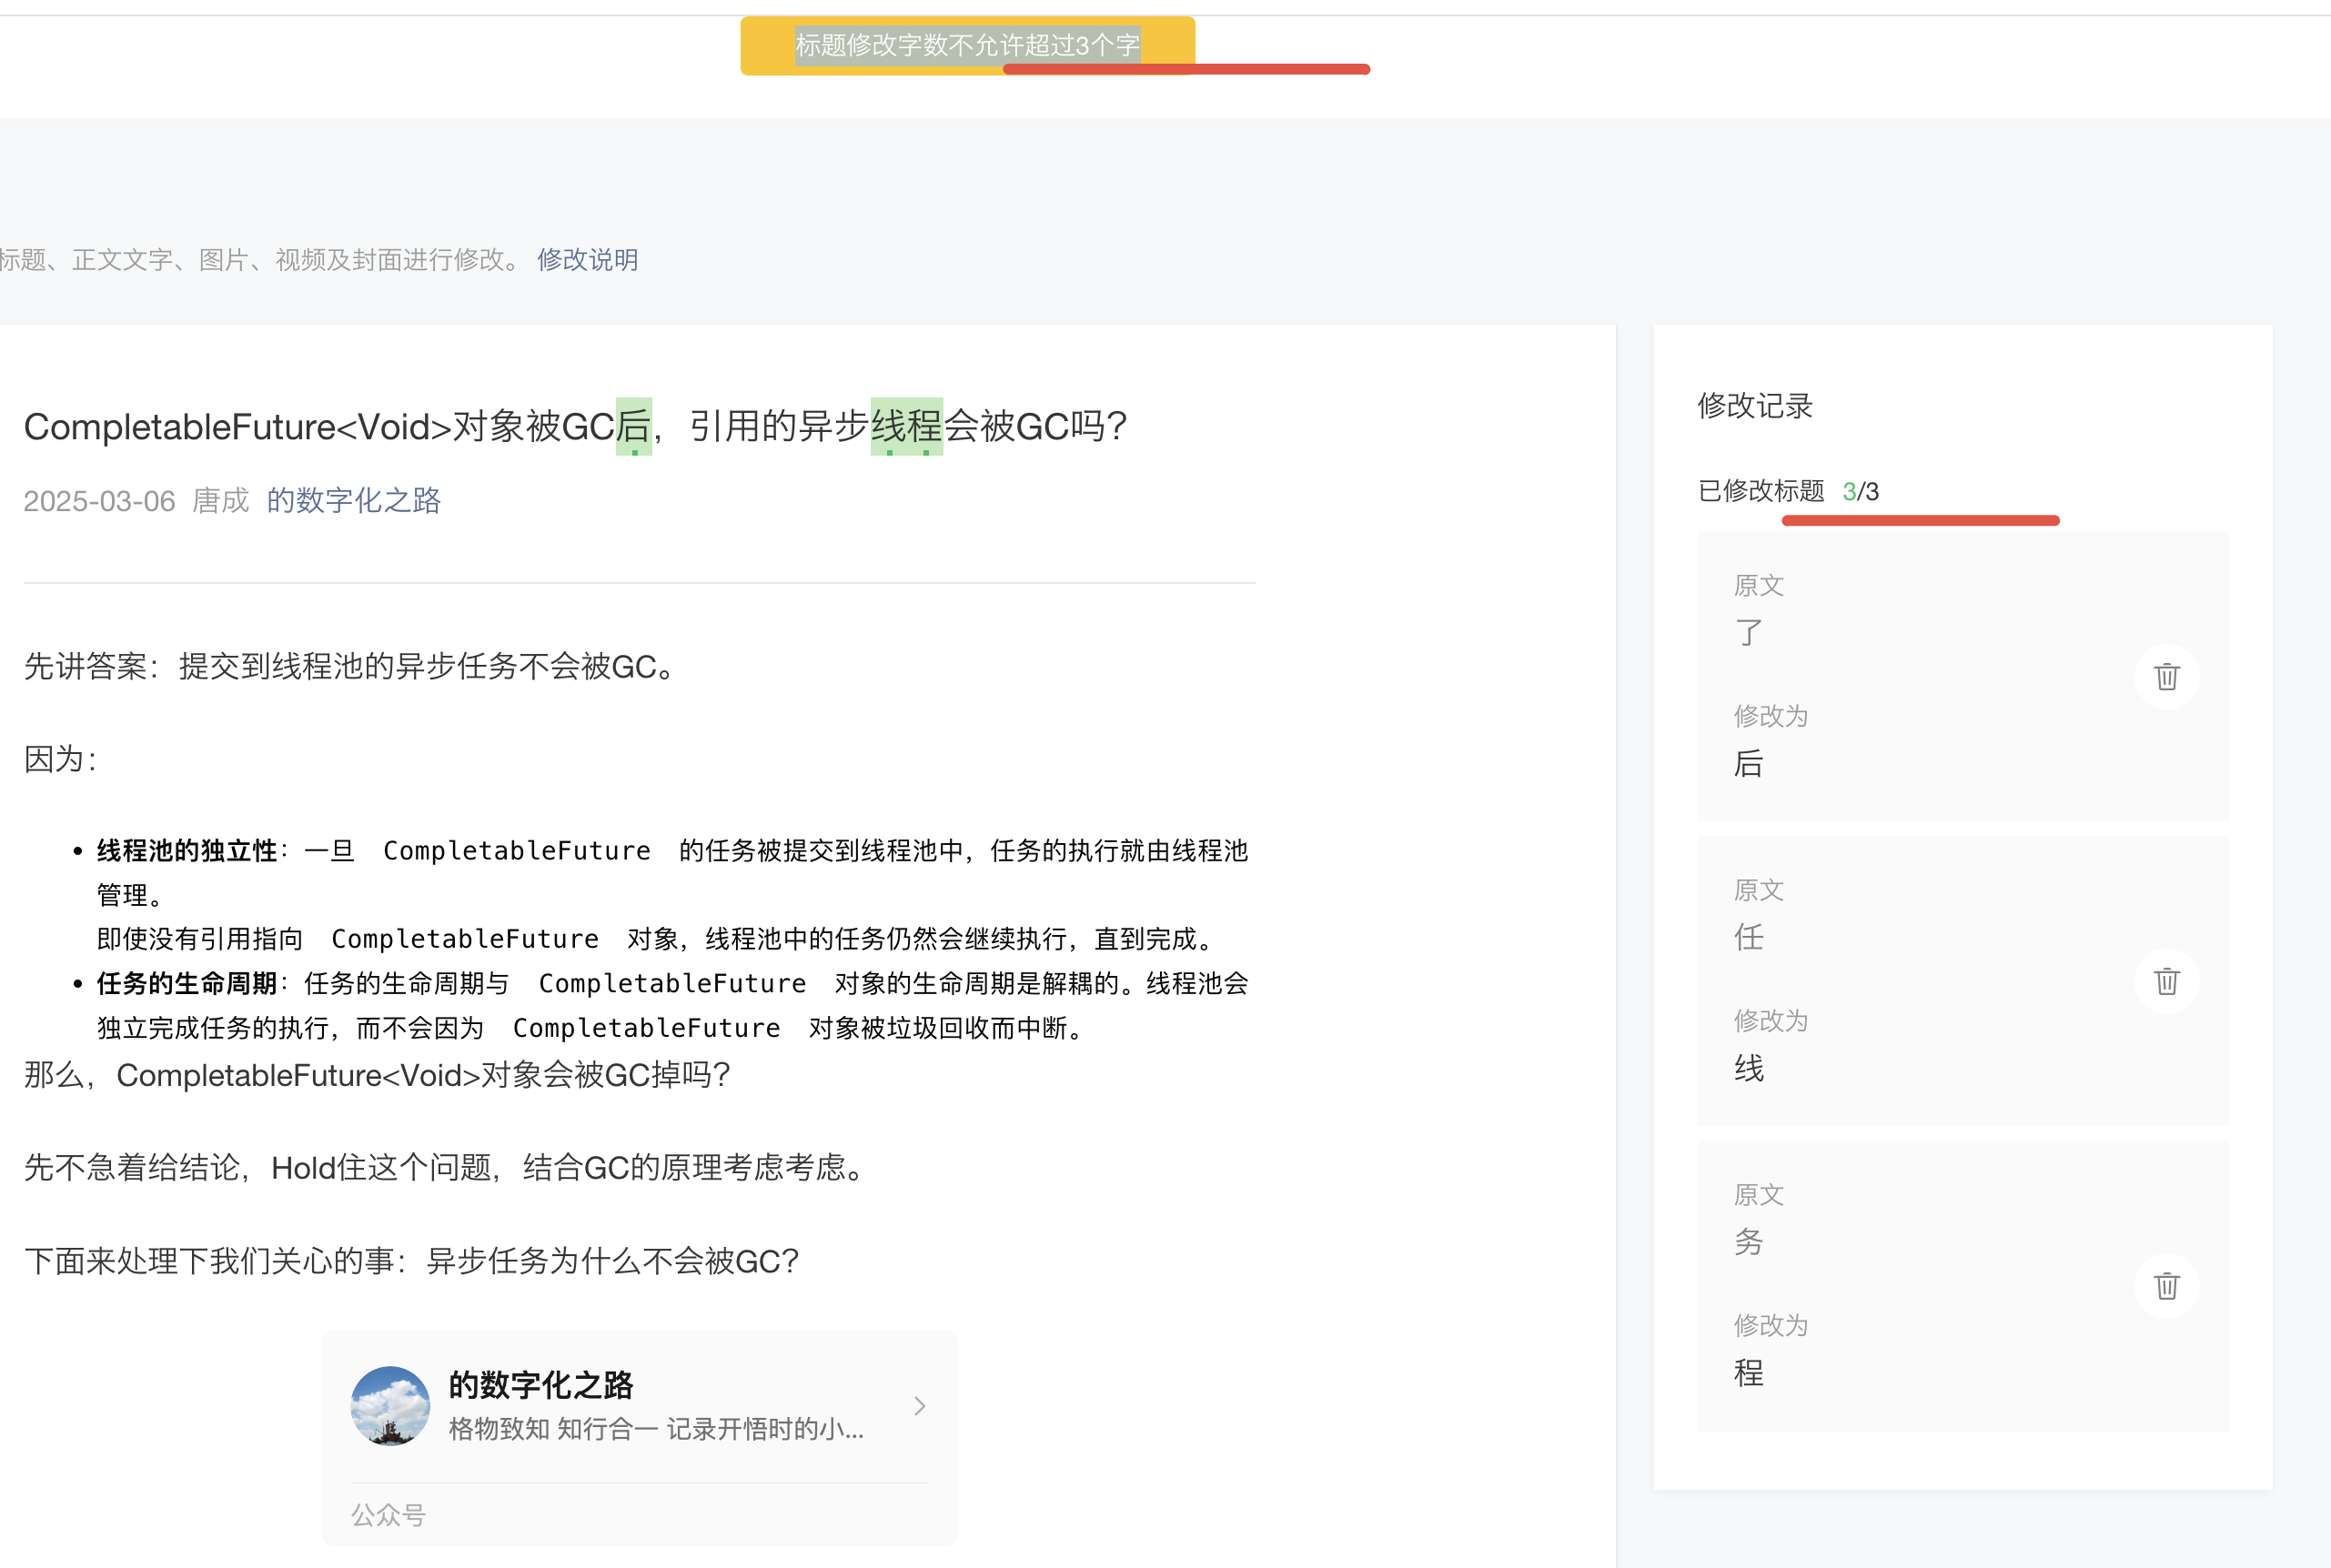This screenshot has height=1568, width=2331.
Task: Click the yellow title-limit warning toast
Action: pos(966,45)
